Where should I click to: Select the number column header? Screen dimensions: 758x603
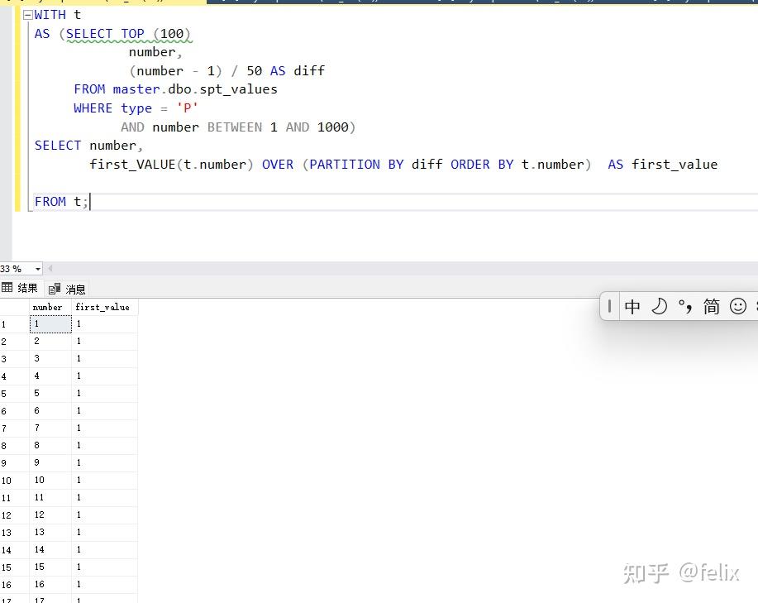coord(47,307)
